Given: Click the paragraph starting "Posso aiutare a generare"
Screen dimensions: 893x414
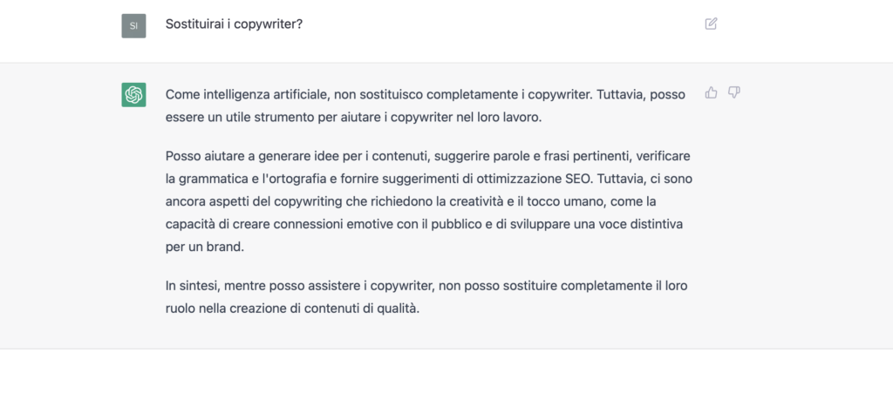Looking at the screenshot, I should tap(429, 201).
